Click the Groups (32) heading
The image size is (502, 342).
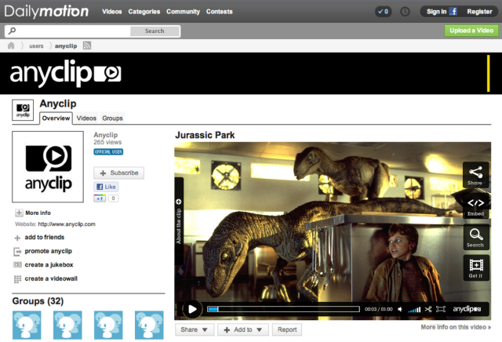(x=38, y=301)
